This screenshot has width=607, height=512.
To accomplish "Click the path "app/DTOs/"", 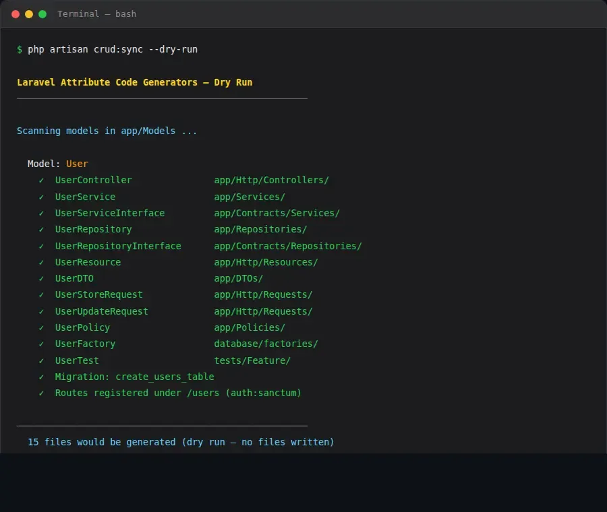I will [x=239, y=278].
